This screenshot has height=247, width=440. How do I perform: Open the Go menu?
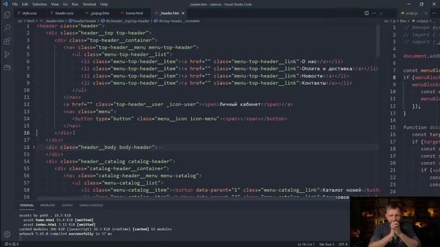click(65, 4)
